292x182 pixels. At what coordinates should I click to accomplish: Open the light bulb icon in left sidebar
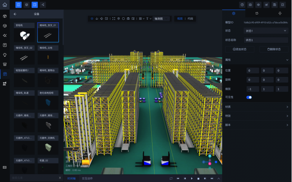[x=5, y=55]
